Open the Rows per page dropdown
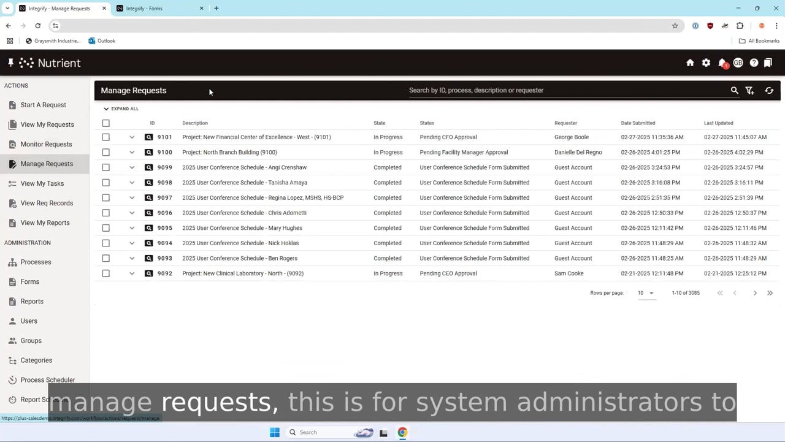The height and width of the screenshot is (442, 785). (x=646, y=293)
